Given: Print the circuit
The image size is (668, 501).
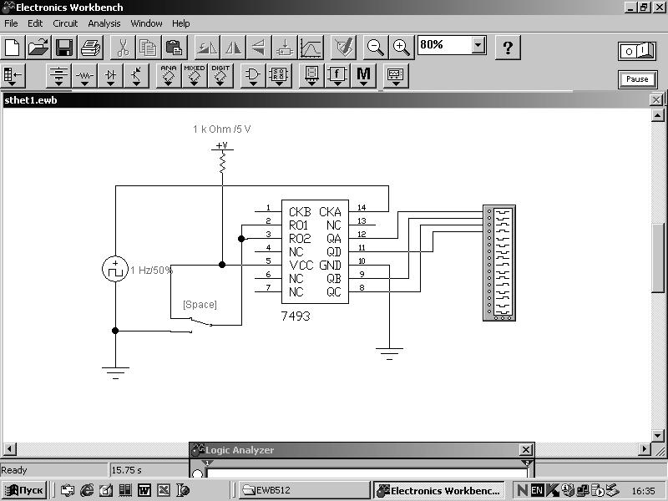Looking at the screenshot, I should pos(90,48).
